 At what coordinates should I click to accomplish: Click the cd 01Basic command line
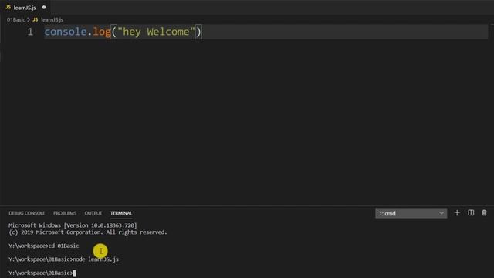44,246
